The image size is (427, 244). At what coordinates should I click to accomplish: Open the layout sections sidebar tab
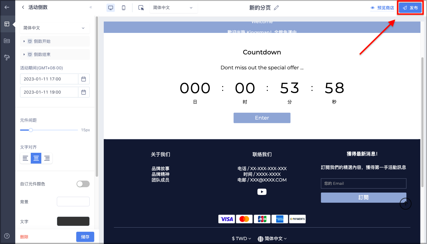click(7, 24)
